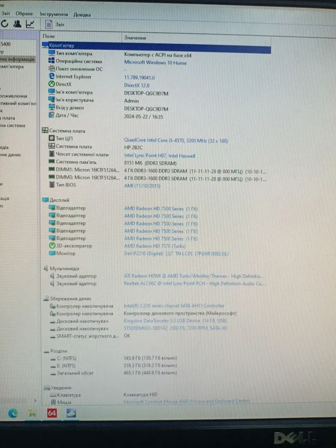Open File Explorer from the taskbar

(x=32, y=413)
